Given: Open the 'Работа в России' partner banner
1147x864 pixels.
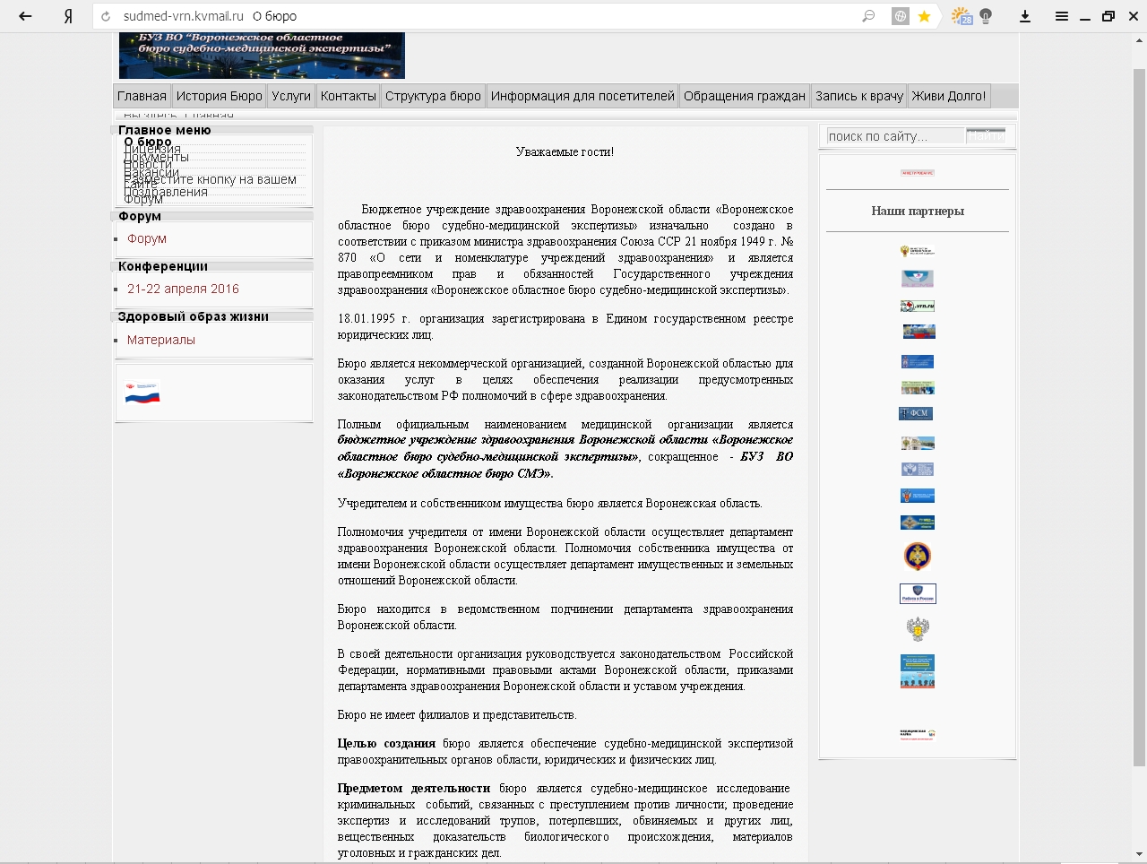Looking at the screenshot, I should [918, 593].
